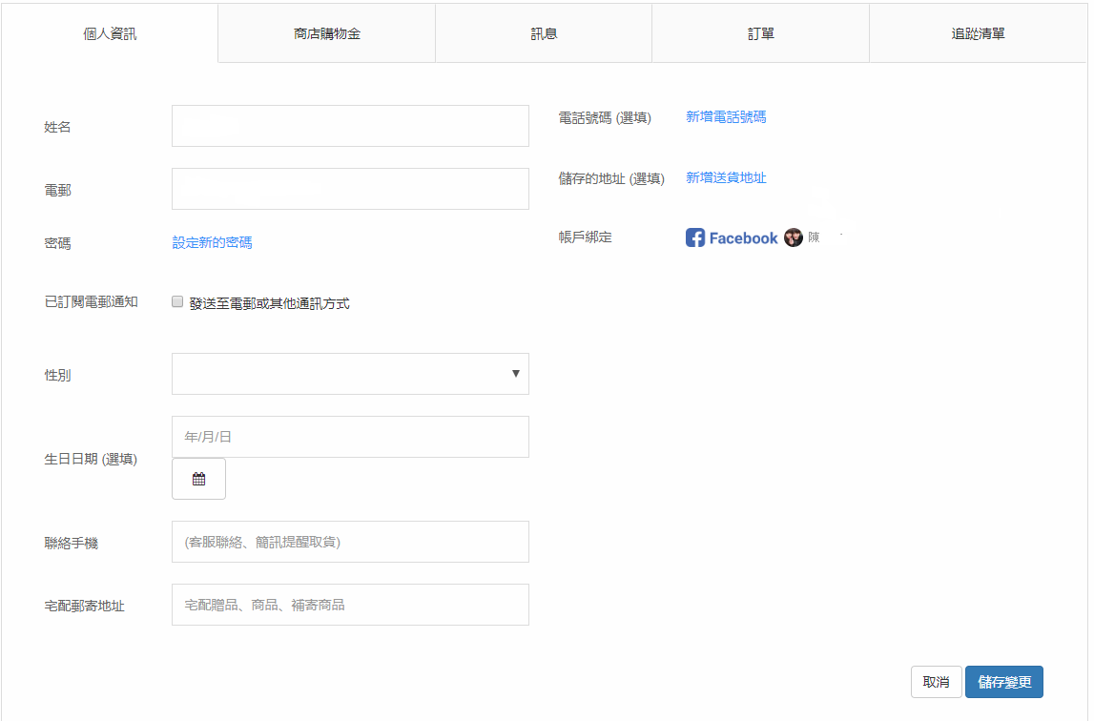Open the 性別 dropdown menu

click(x=350, y=374)
